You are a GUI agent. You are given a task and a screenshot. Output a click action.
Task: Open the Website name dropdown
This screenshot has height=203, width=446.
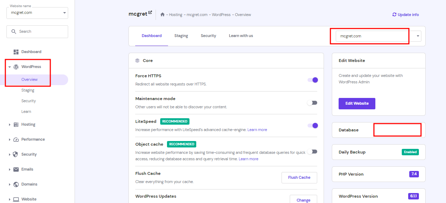pyautogui.click(x=37, y=13)
